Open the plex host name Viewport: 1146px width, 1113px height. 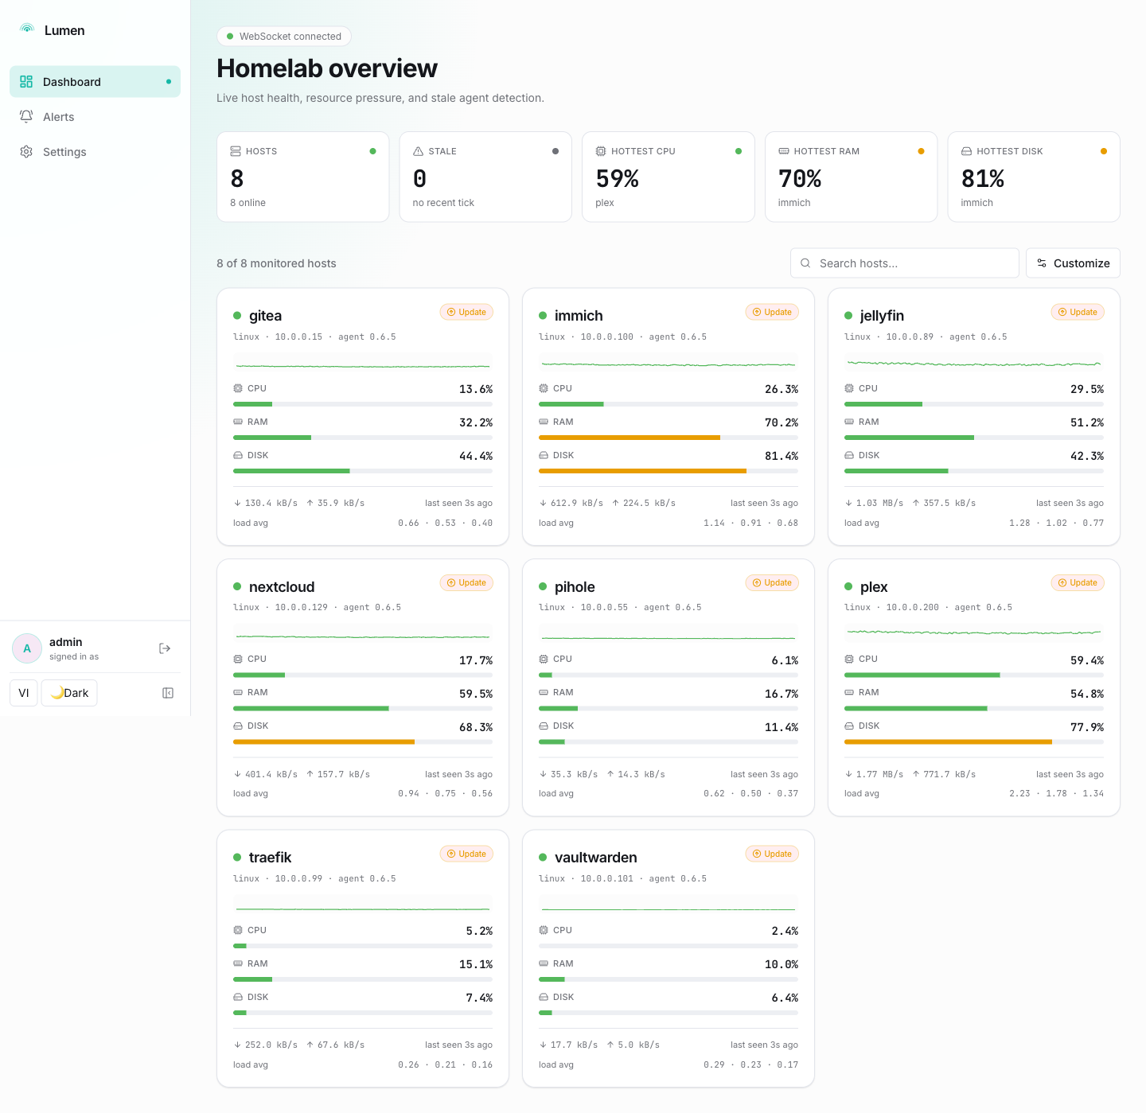(x=874, y=587)
